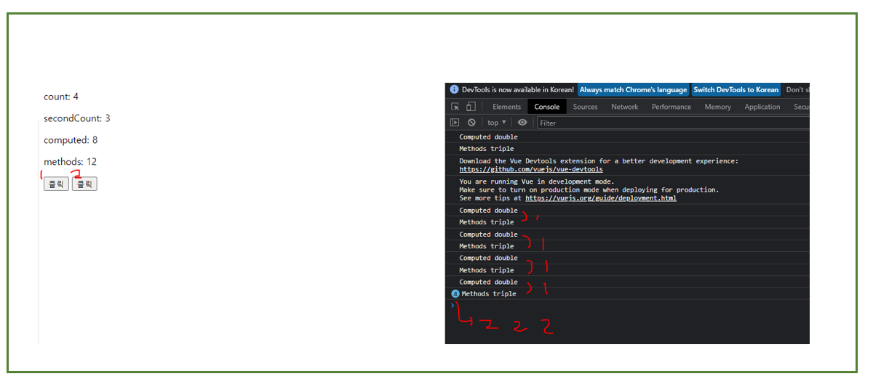873x387 pixels.
Task: Select the Console tab
Action: tap(547, 107)
